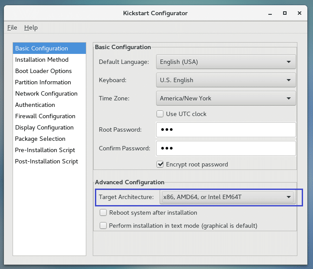Select Installation Method in sidebar
Screen dimensions: 313x269
(42, 60)
